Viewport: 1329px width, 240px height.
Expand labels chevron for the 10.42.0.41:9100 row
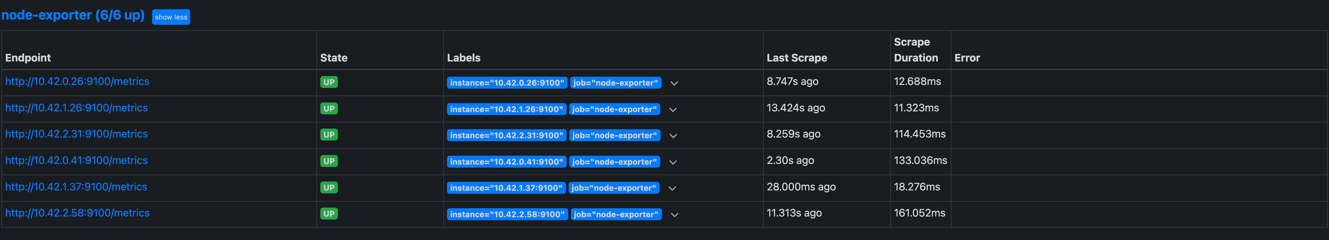[673, 162]
